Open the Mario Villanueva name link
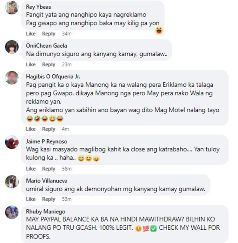238x243 pixels. (47, 181)
